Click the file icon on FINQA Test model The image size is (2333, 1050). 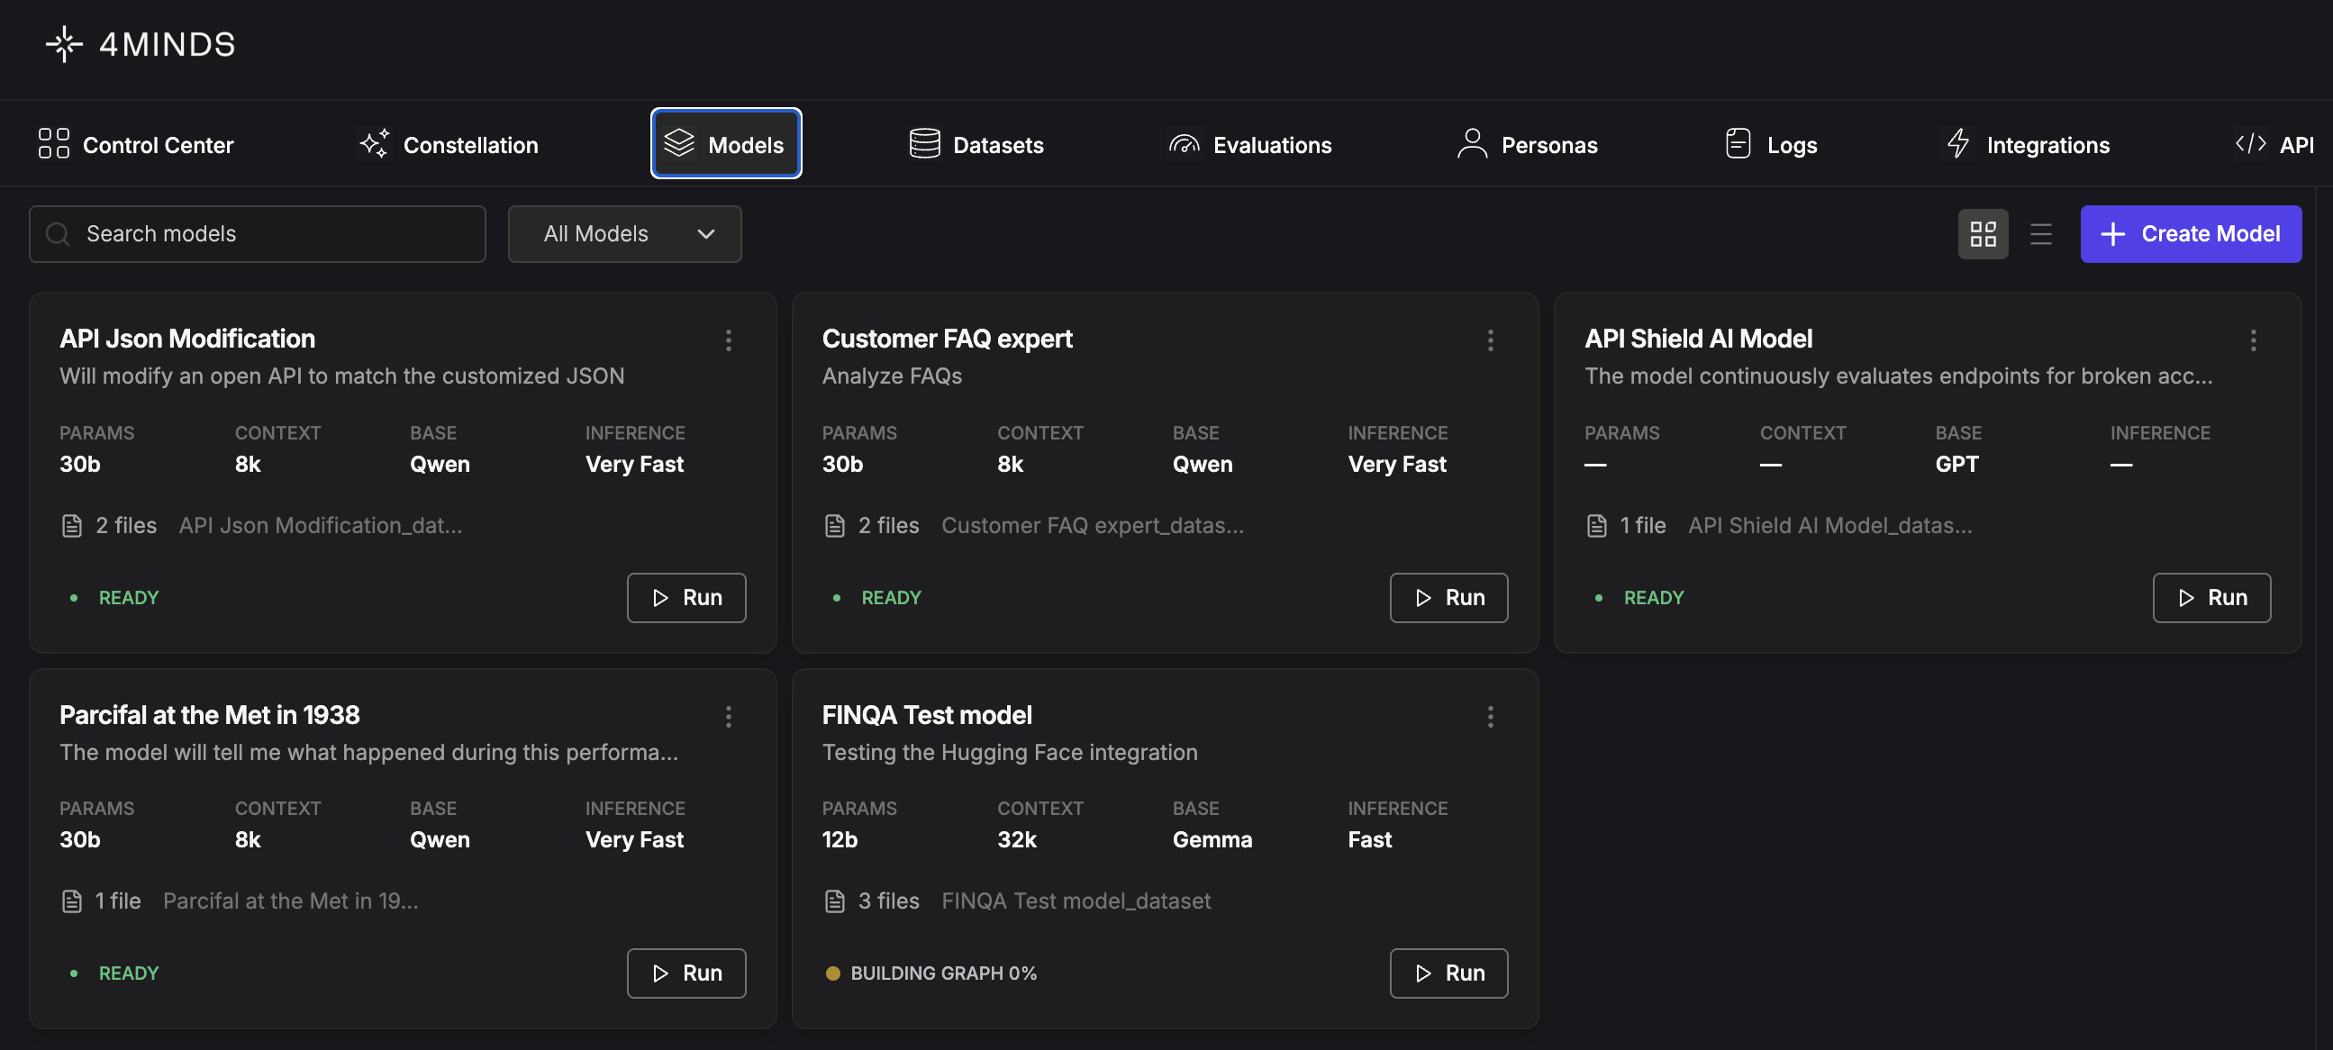[834, 901]
